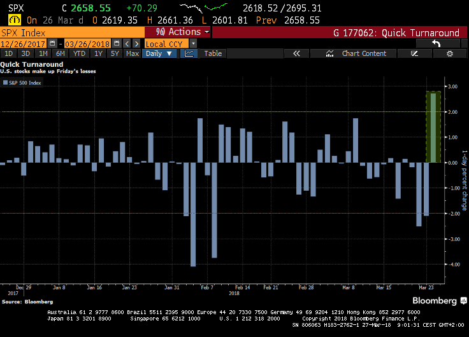Viewport: 469px width, 337px height.
Task: Click the undo back arrow button
Action: pyautogui.click(x=436, y=43)
